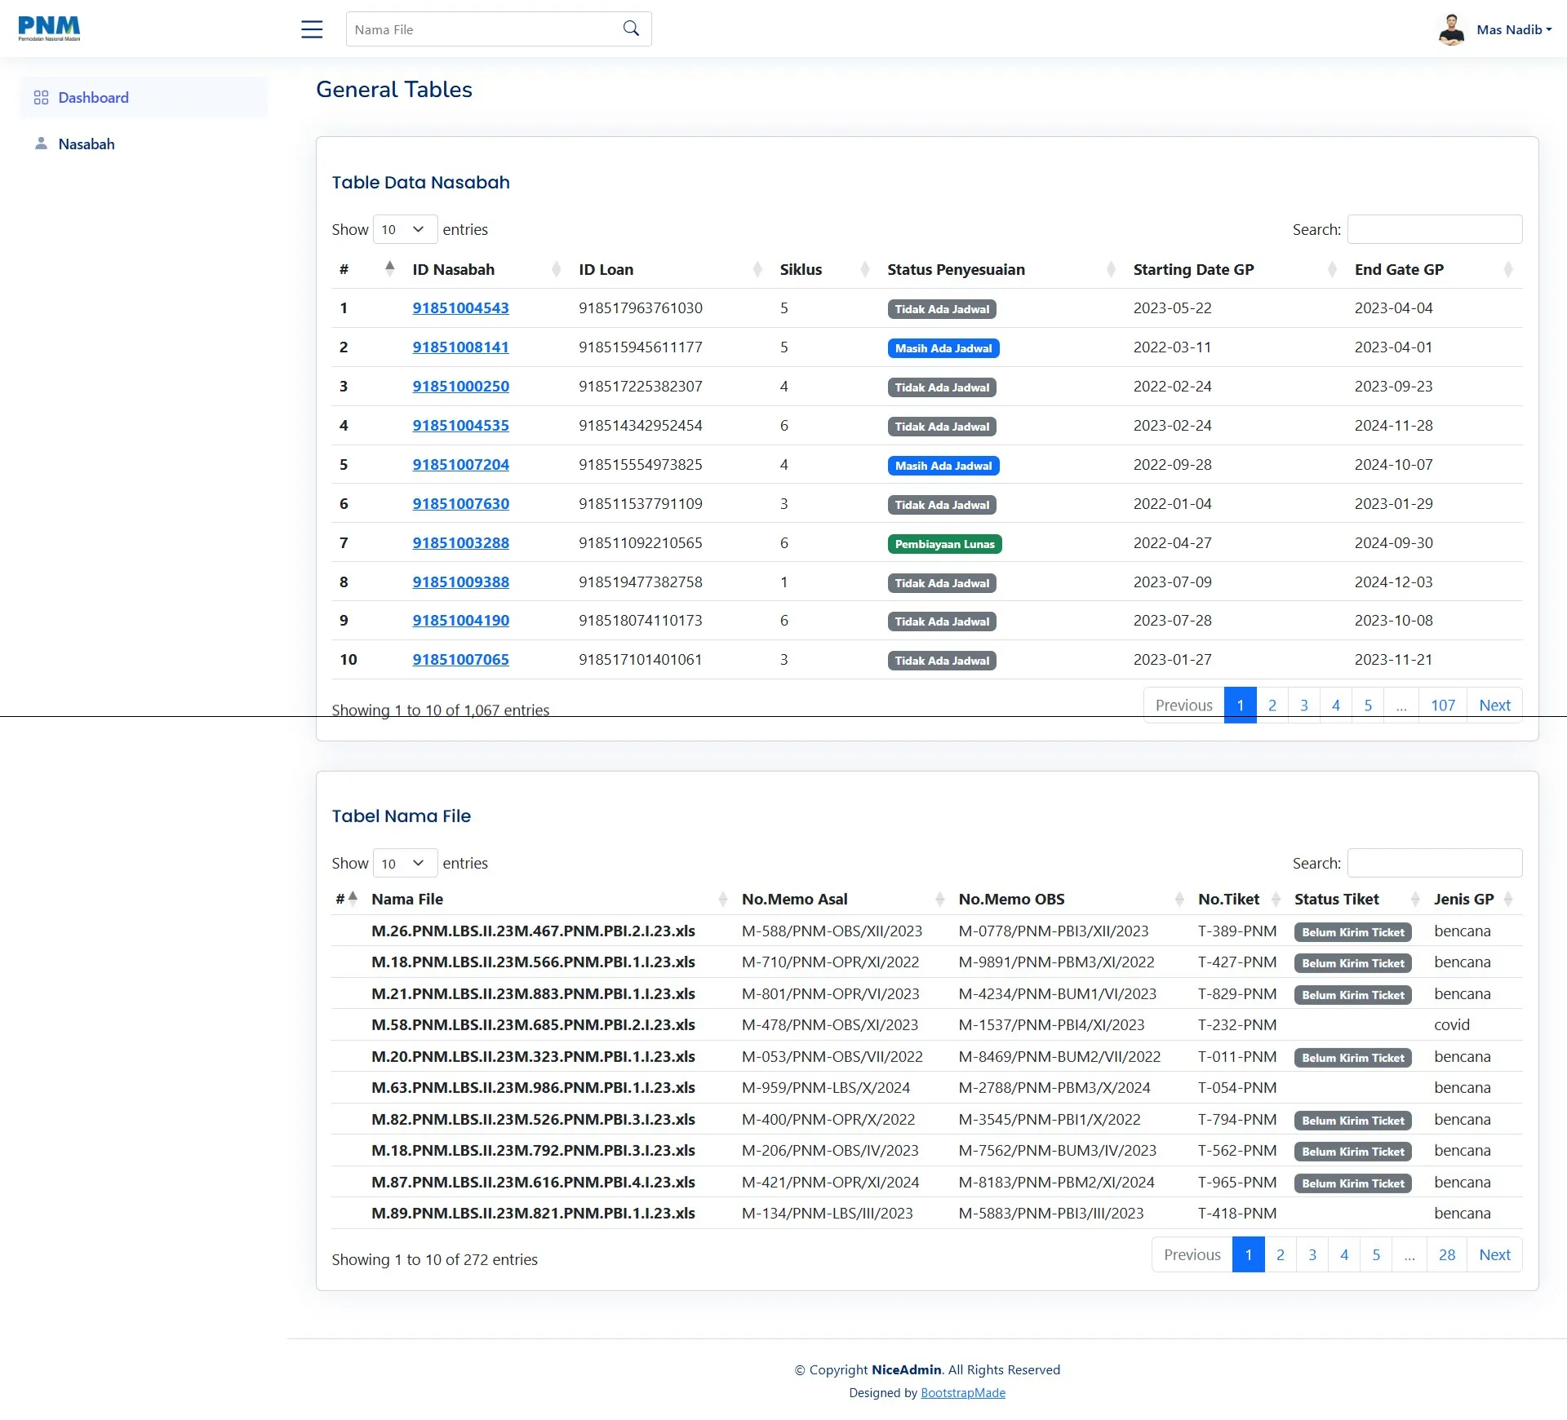Toggle sidebar with hamburger menu icon
Screen dimensions: 1567x1420
pos(312,29)
